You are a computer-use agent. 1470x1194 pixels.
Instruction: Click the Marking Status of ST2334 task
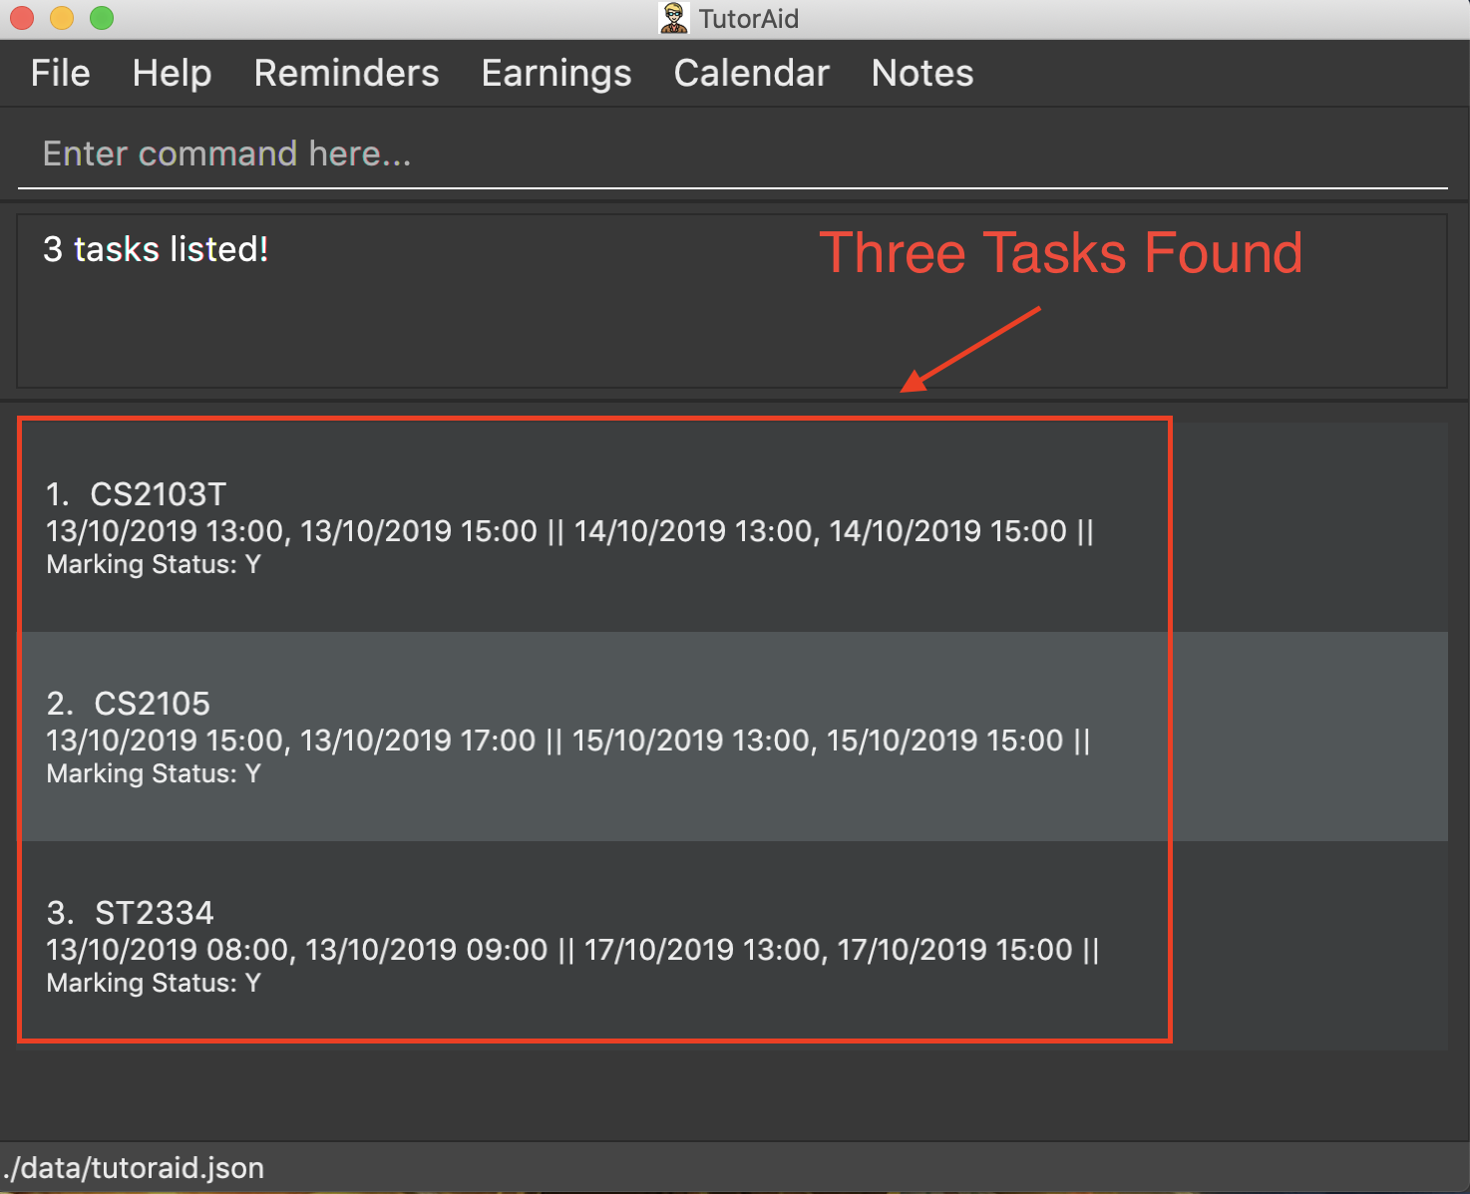pos(154,983)
